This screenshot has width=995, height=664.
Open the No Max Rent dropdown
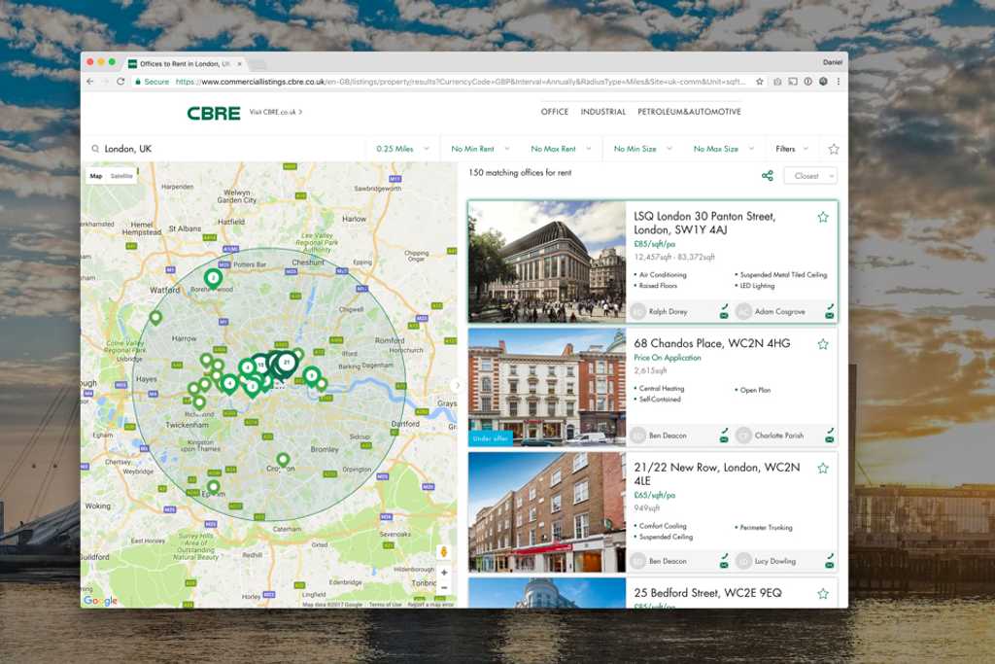pyautogui.click(x=561, y=149)
